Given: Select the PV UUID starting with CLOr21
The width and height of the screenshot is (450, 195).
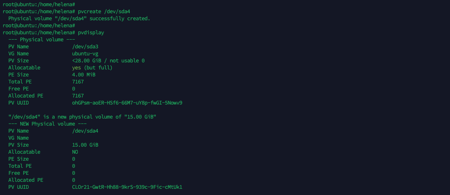Looking at the screenshot, I should 127,187.
